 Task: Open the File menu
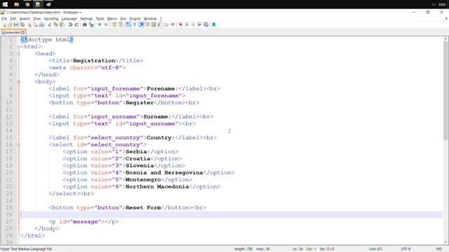click(4, 19)
